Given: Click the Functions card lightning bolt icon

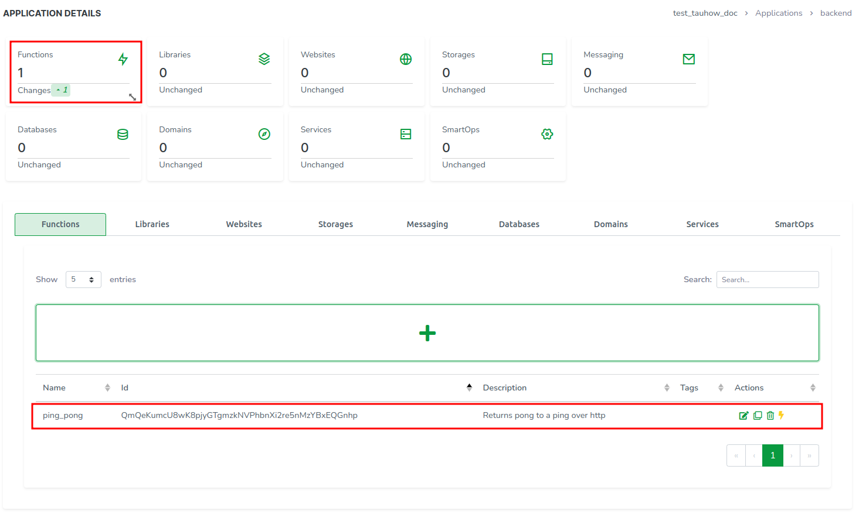Looking at the screenshot, I should [123, 59].
